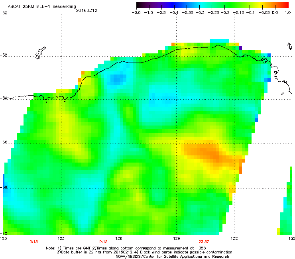Click the colorbar label -0.5
The width and height of the screenshot is (295, 259).
pos(161,13)
